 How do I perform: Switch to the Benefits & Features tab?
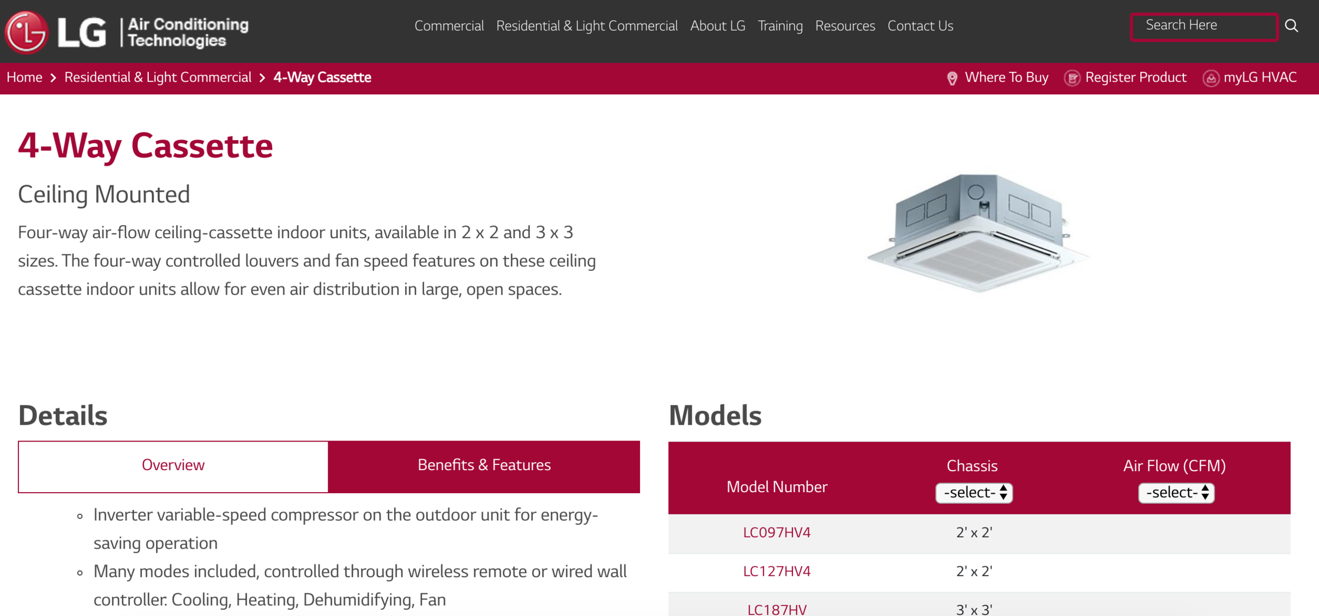click(x=484, y=466)
